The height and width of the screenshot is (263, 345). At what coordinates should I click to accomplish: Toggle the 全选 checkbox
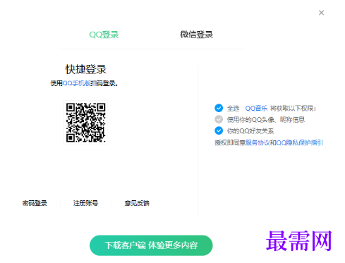tap(219, 108)
